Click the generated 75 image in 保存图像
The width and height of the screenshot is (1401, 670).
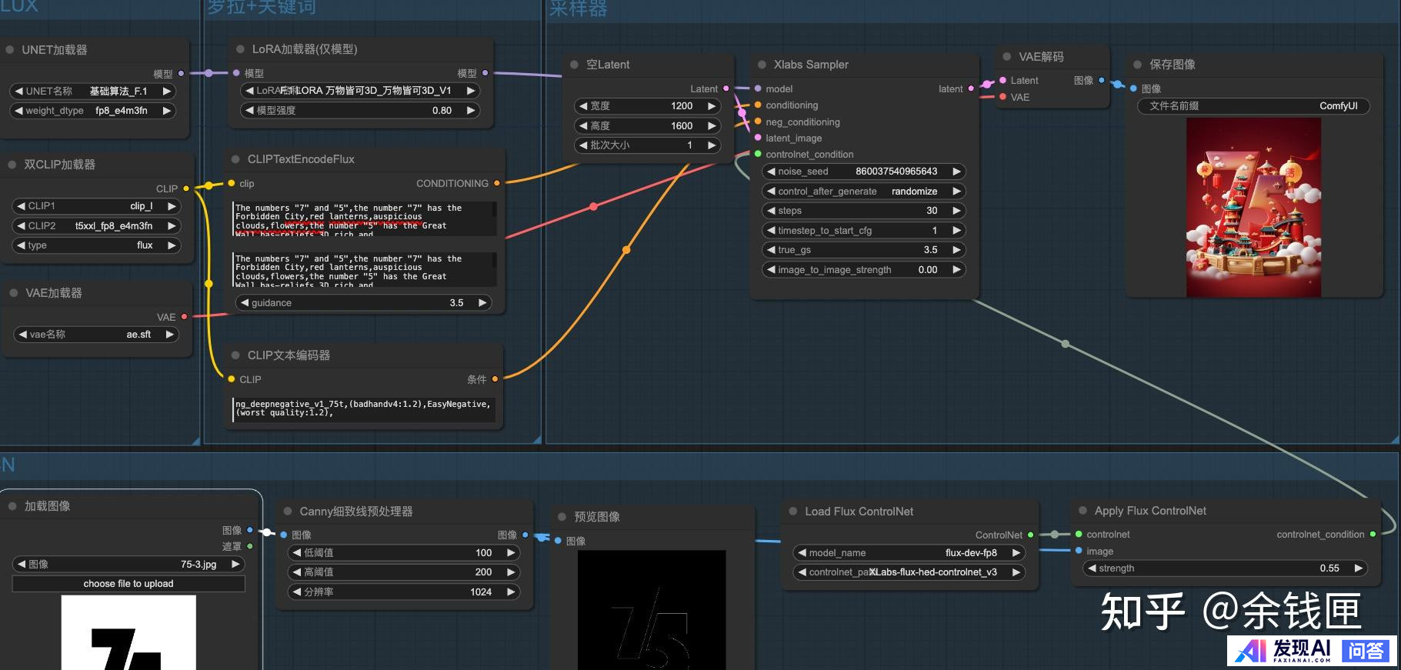1253,208
